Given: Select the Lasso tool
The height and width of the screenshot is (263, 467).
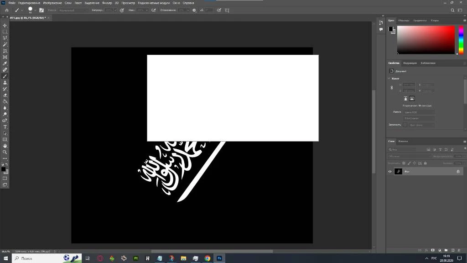Looking at the screenshot, I should tap(5, 38).
